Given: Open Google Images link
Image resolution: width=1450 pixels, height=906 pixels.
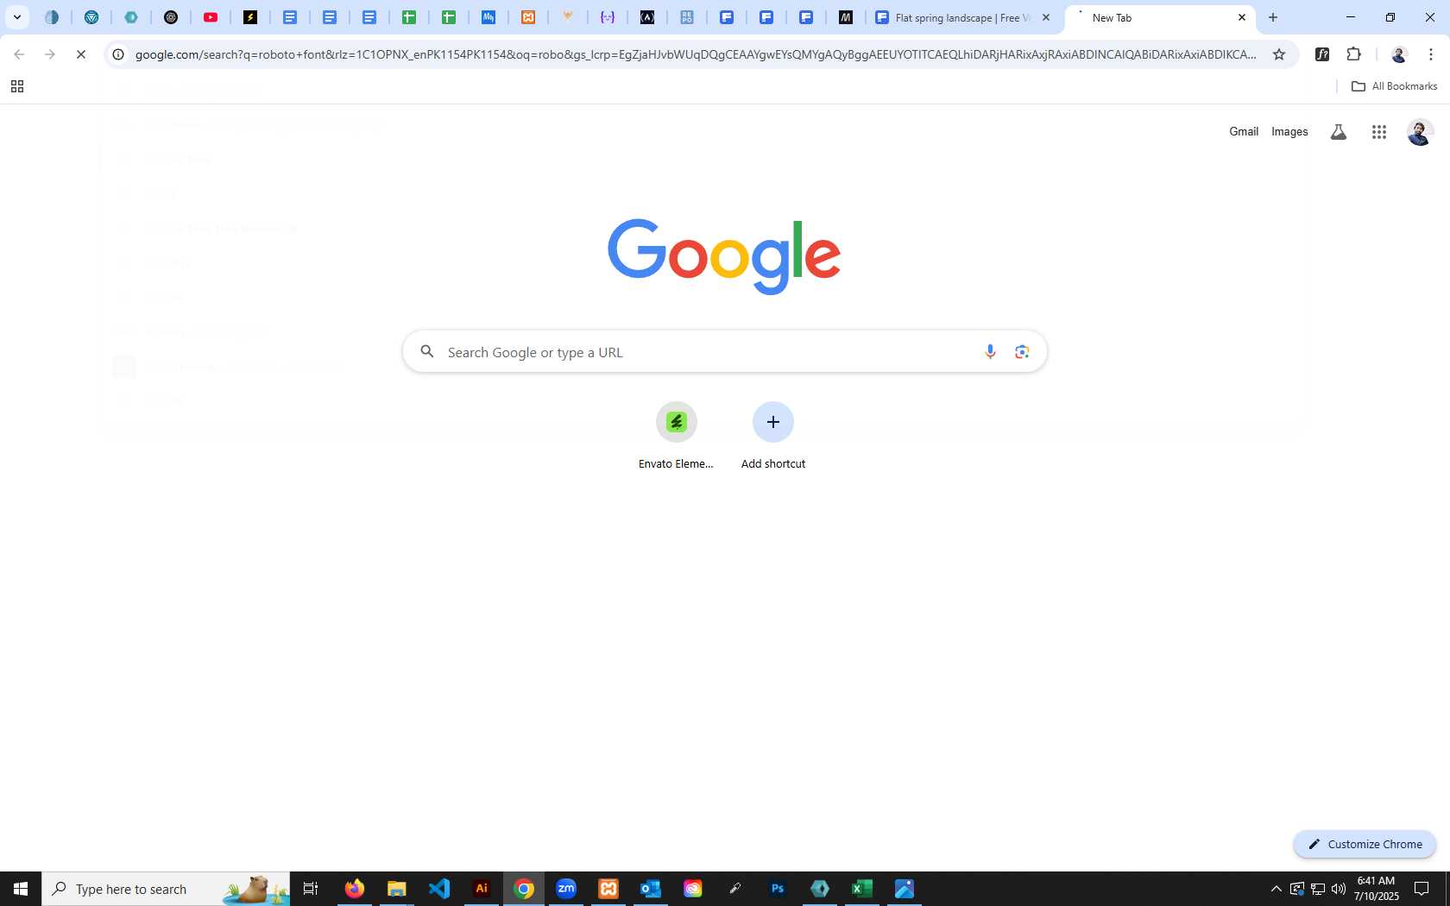Looking at the screenshot, I should click(x=1289, y=131).
